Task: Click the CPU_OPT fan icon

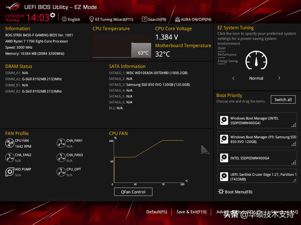Action: [x=61, y=172]
